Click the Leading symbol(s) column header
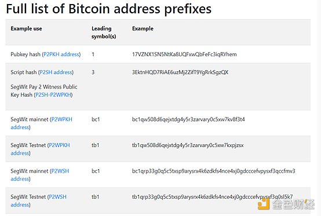Screen dimensions: 321x216 104,32
